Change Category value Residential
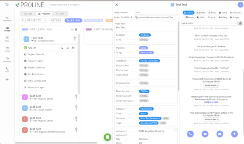Screen dimensions: 244x144 (x=146, y=109)
